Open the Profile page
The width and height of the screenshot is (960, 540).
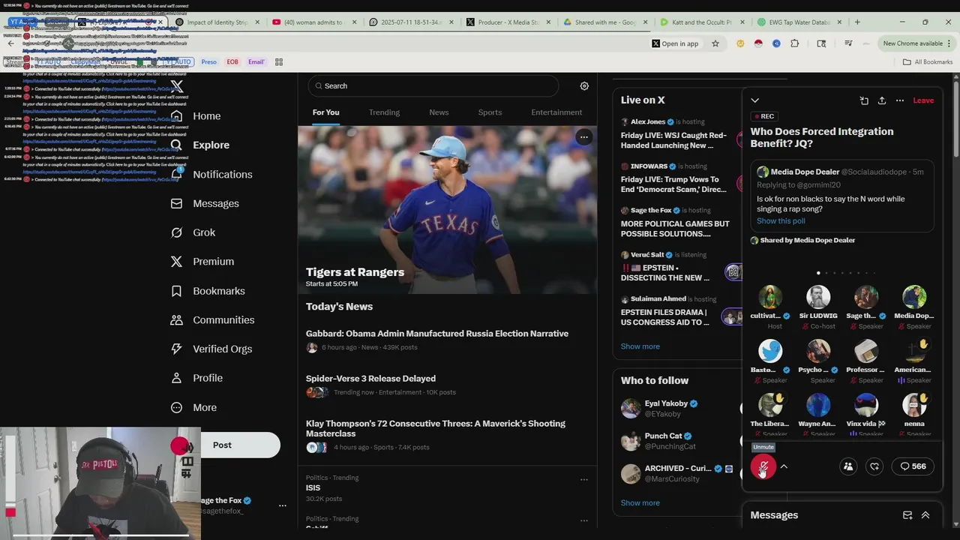(196, 378)
